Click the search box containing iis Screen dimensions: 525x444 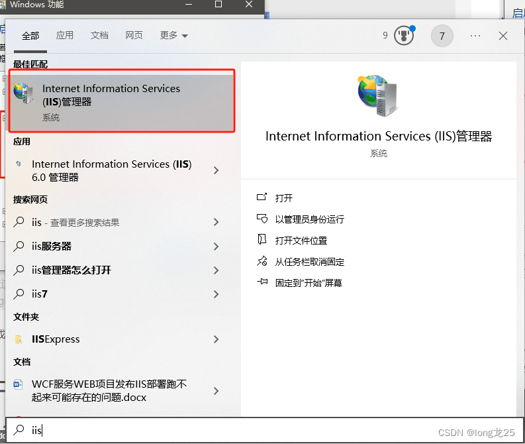[265, 430]
